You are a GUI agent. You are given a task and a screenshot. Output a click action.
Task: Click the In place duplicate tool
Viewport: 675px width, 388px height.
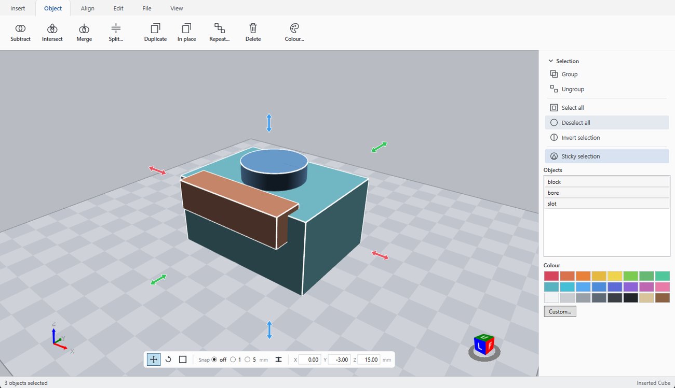pyautogui.click(x=186, y=33)
